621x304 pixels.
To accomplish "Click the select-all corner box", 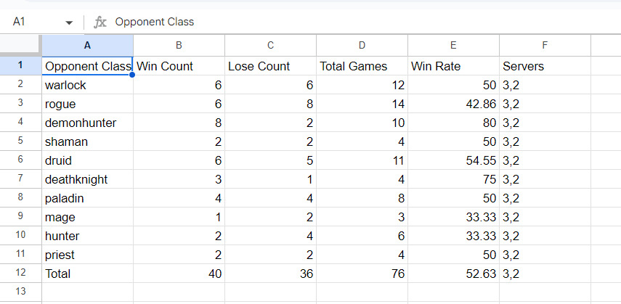I will point(20,45).
